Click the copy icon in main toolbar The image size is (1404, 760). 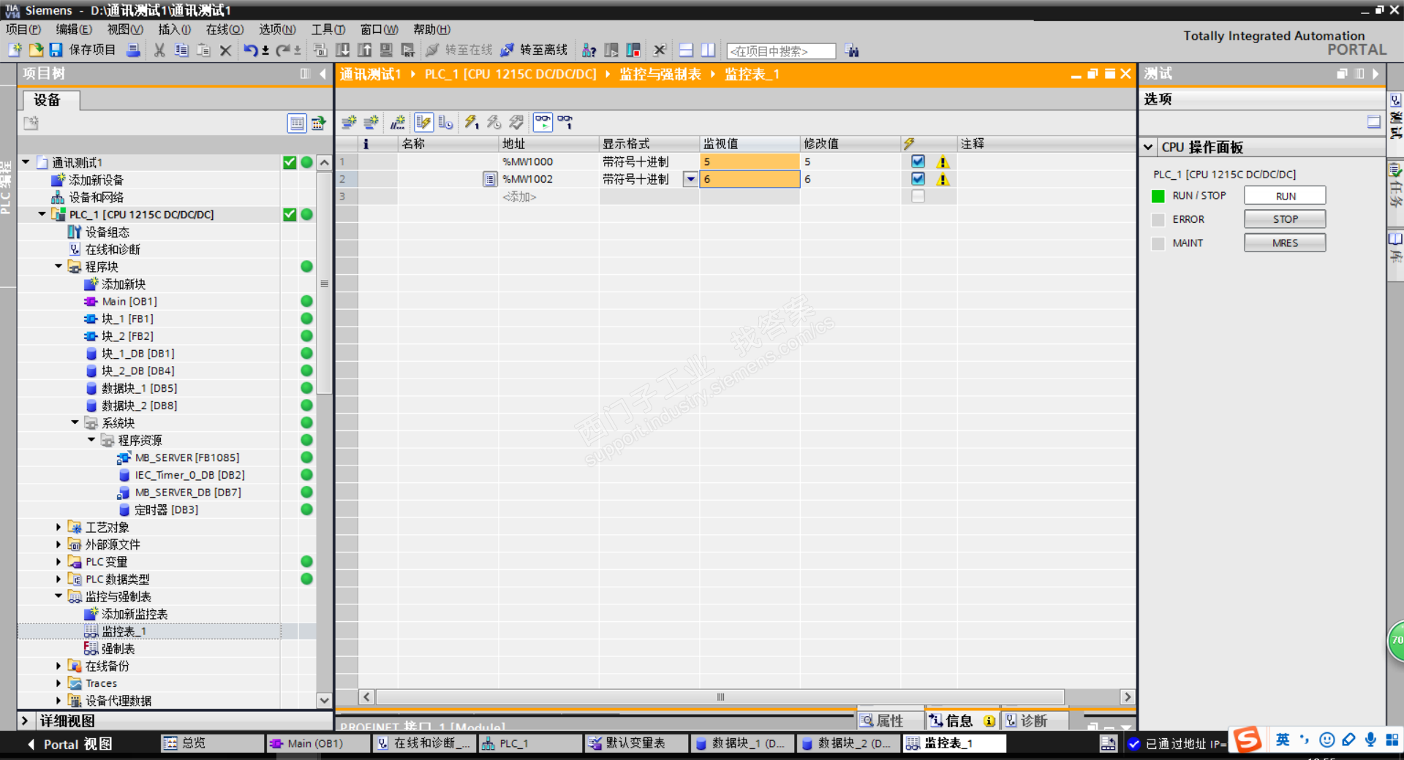click(x=181, y=50)
